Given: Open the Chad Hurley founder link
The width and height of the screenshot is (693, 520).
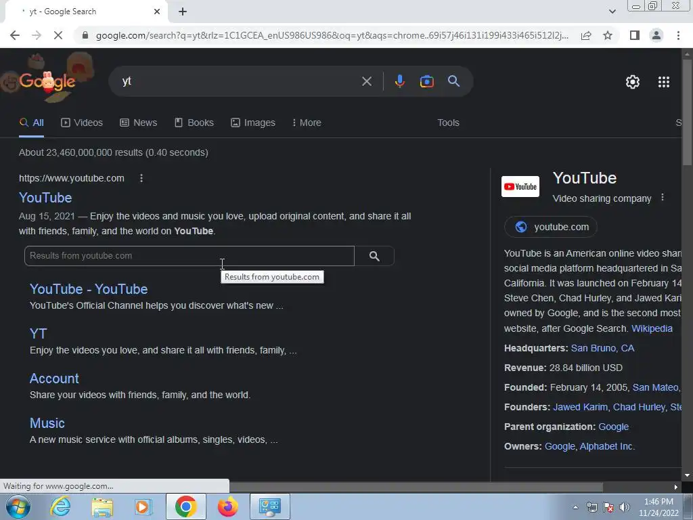Looking at the screenshot, I should [x=639, y=407].
